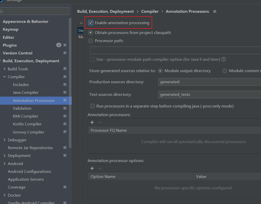This screenshot has width=261, height=204.
Task: Click the project-level icon beside Plugins
Action: point(65,45)
